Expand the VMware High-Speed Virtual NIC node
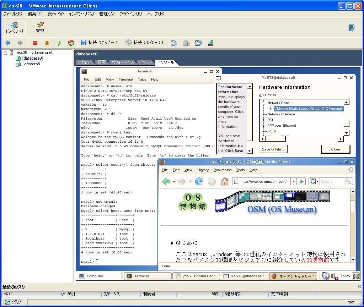 [x=271, y=109]
